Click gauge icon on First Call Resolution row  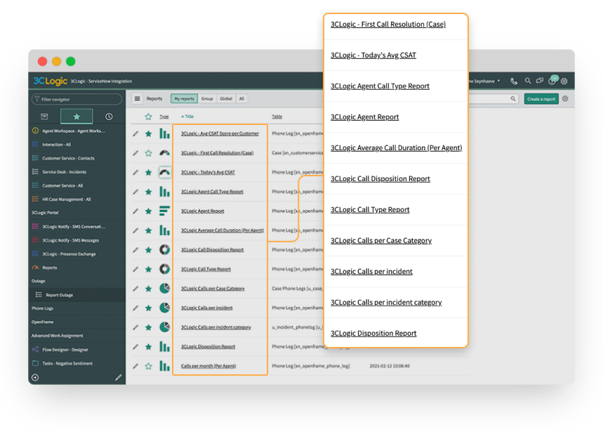click(x=164, y=153)
